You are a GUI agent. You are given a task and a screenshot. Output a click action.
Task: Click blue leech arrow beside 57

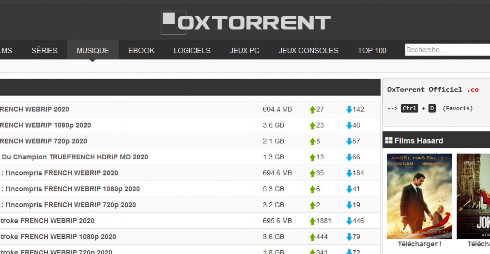point(349,141)
